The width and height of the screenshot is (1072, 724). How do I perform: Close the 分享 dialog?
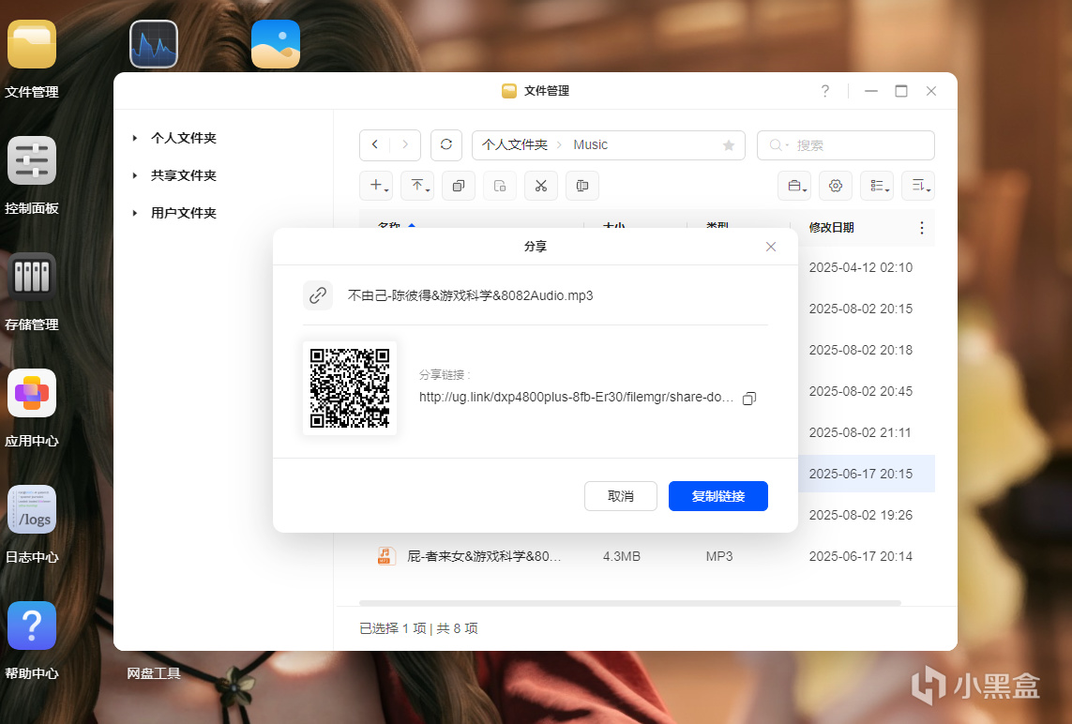(771, 247)
